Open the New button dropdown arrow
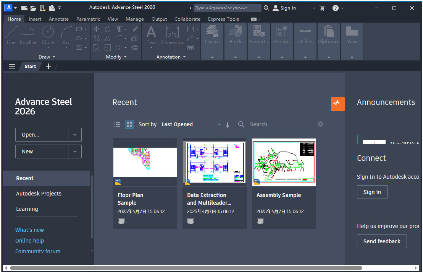Screen dimensions: 423x272 75,151
